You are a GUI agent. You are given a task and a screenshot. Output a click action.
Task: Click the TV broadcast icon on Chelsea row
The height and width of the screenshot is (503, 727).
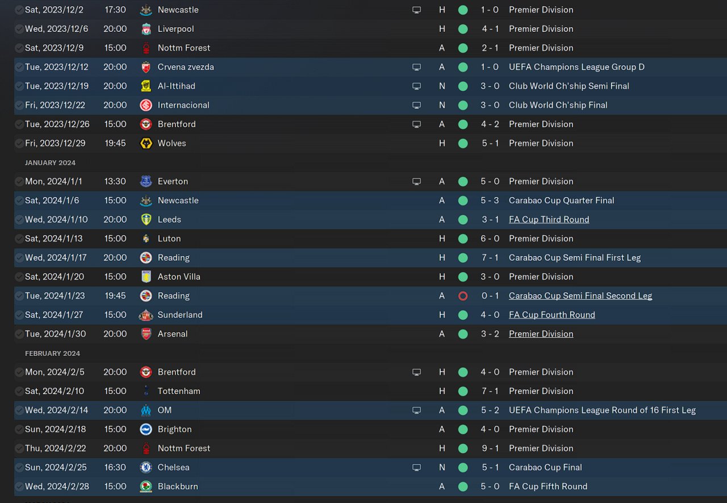[x=416, y=467]
